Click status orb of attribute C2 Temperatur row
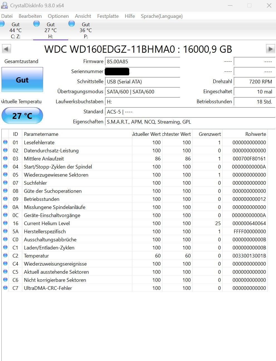 [x=5, y=255]
